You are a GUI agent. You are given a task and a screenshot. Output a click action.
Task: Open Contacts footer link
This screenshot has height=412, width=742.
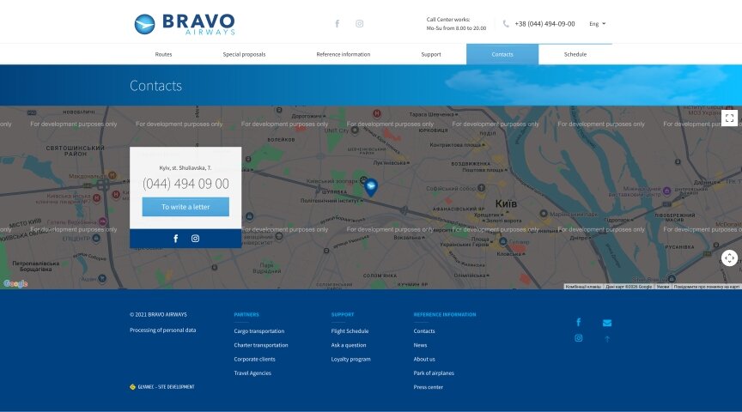[424, 331]
